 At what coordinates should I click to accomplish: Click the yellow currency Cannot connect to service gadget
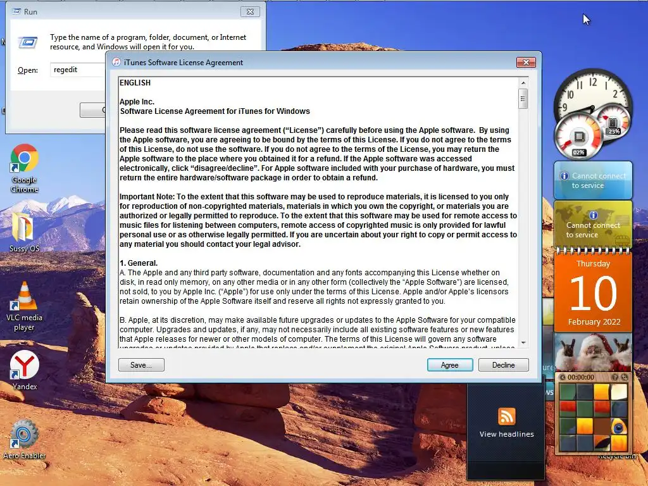coord(593,223)
